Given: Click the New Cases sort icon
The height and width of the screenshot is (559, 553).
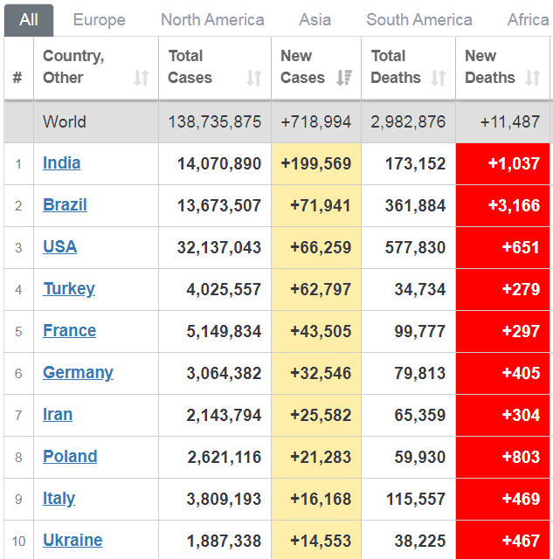Looking at the screenshot, I should coord(344,79).
